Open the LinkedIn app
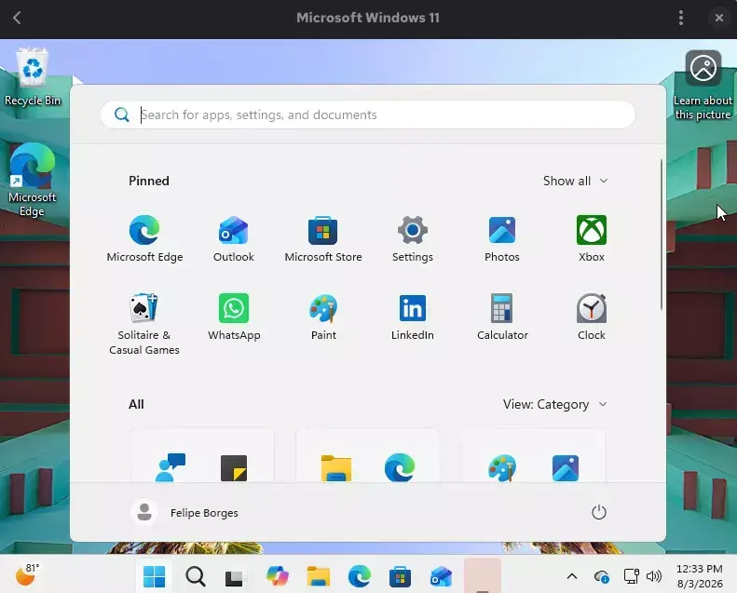This screenshot has width=737, height=593. (412, 317)
